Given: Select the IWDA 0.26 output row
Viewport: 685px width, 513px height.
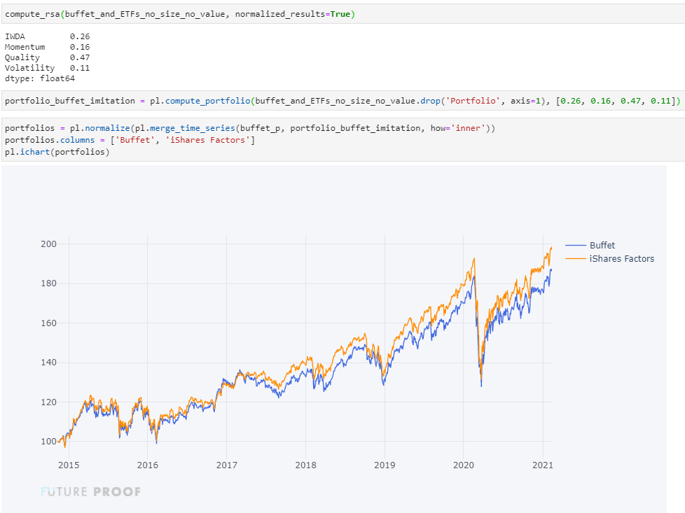Looking at the screenshot, I should 47,36.
